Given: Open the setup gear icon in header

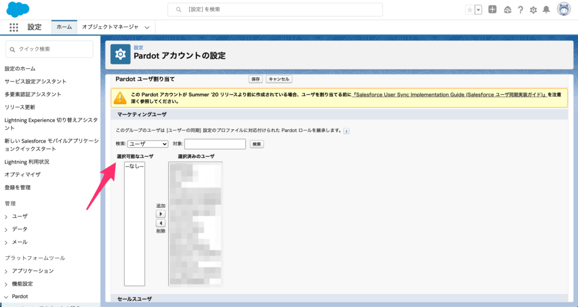Looking at the screenshot, I should coord(533,10).
